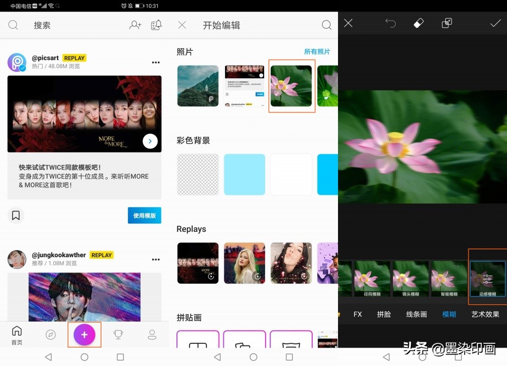Tap the layered squares icon in the editor toolbar
This screenshot has width=507, height=366.
(447, 23)
